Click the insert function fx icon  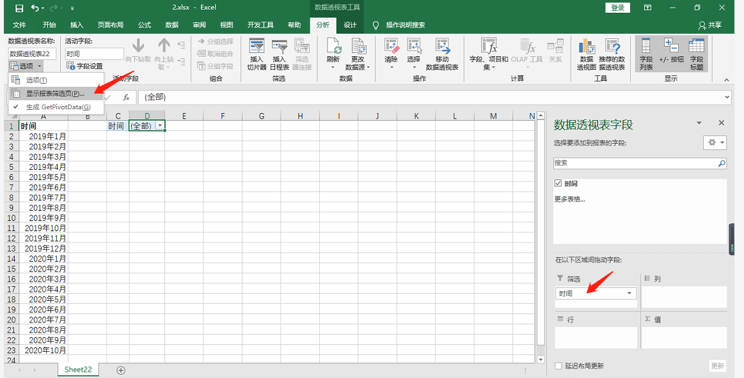(126, 97)
